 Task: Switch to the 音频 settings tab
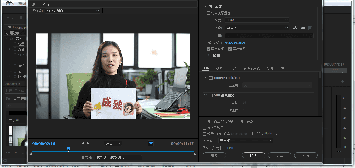(x=233, y=68)
